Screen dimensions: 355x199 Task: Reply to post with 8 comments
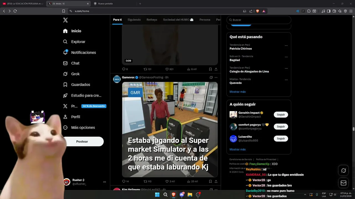[x=125, y=69]
